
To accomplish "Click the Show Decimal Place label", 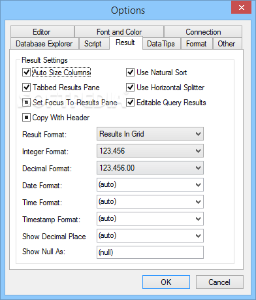I will [x=54, y=237].
